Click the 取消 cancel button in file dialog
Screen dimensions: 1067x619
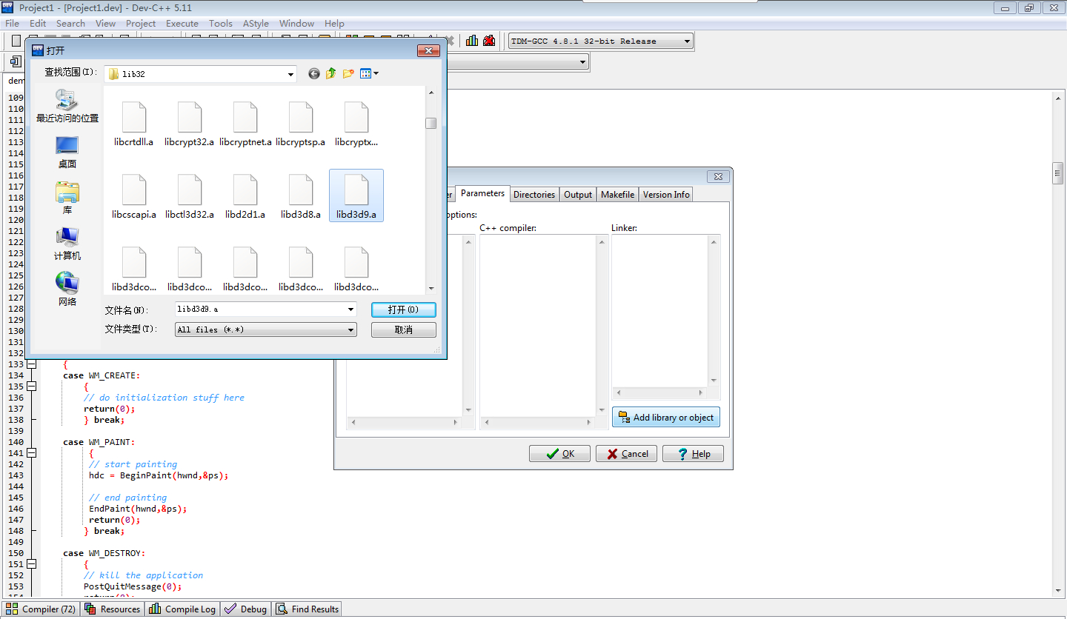click(404, 329)
